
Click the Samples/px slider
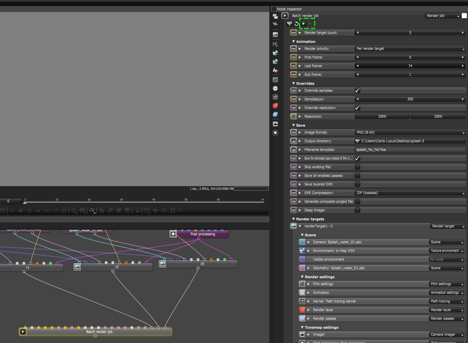coord(410,99)
